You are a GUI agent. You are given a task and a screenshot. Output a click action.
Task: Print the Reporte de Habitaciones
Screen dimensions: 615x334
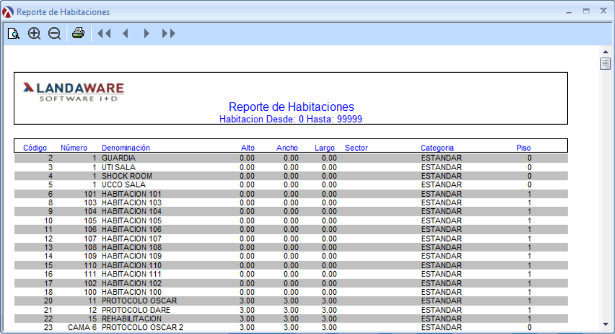[x=78, y=33]
